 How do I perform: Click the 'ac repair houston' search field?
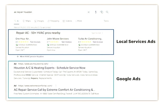coord(49,12)
